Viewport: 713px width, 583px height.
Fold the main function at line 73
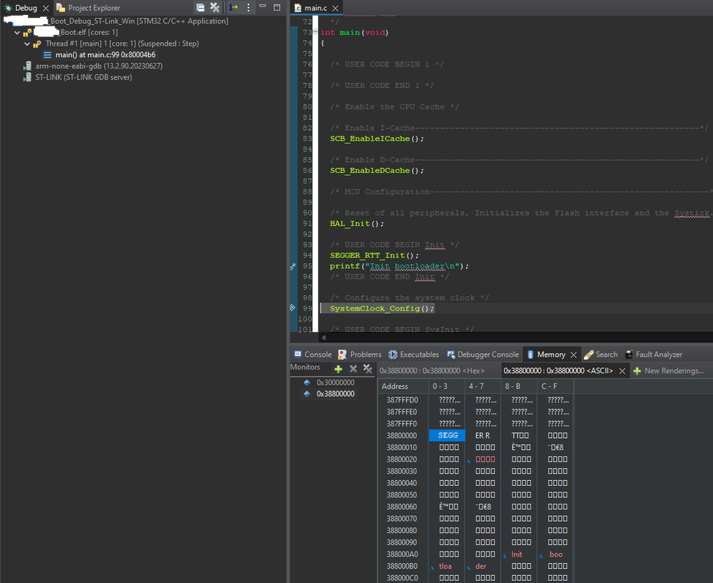(x=315, y=33)
